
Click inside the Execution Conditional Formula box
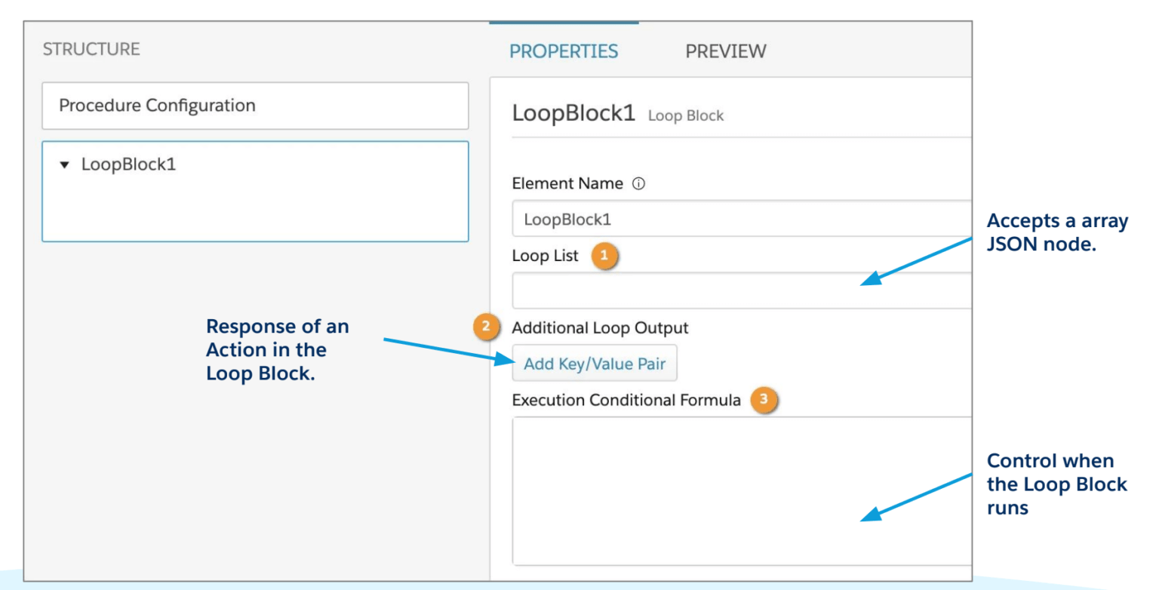tap(739, 490)
